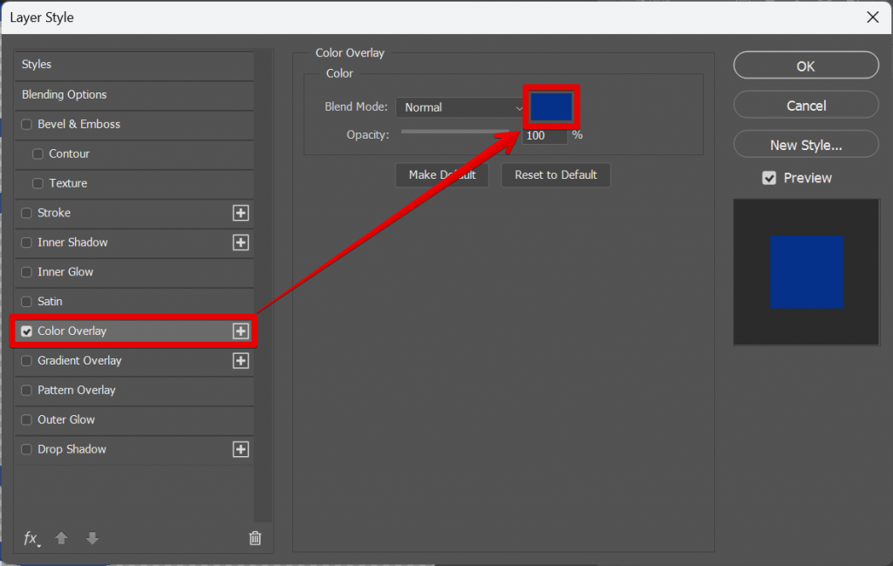Viewport: 893px width, 566px height.
Task: Add another Inner Shadow with its plus icon
Action: [241, 242]
